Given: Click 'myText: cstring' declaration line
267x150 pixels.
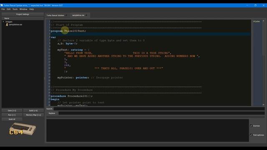Looking at the screenshot, I should tap(73, 50).
